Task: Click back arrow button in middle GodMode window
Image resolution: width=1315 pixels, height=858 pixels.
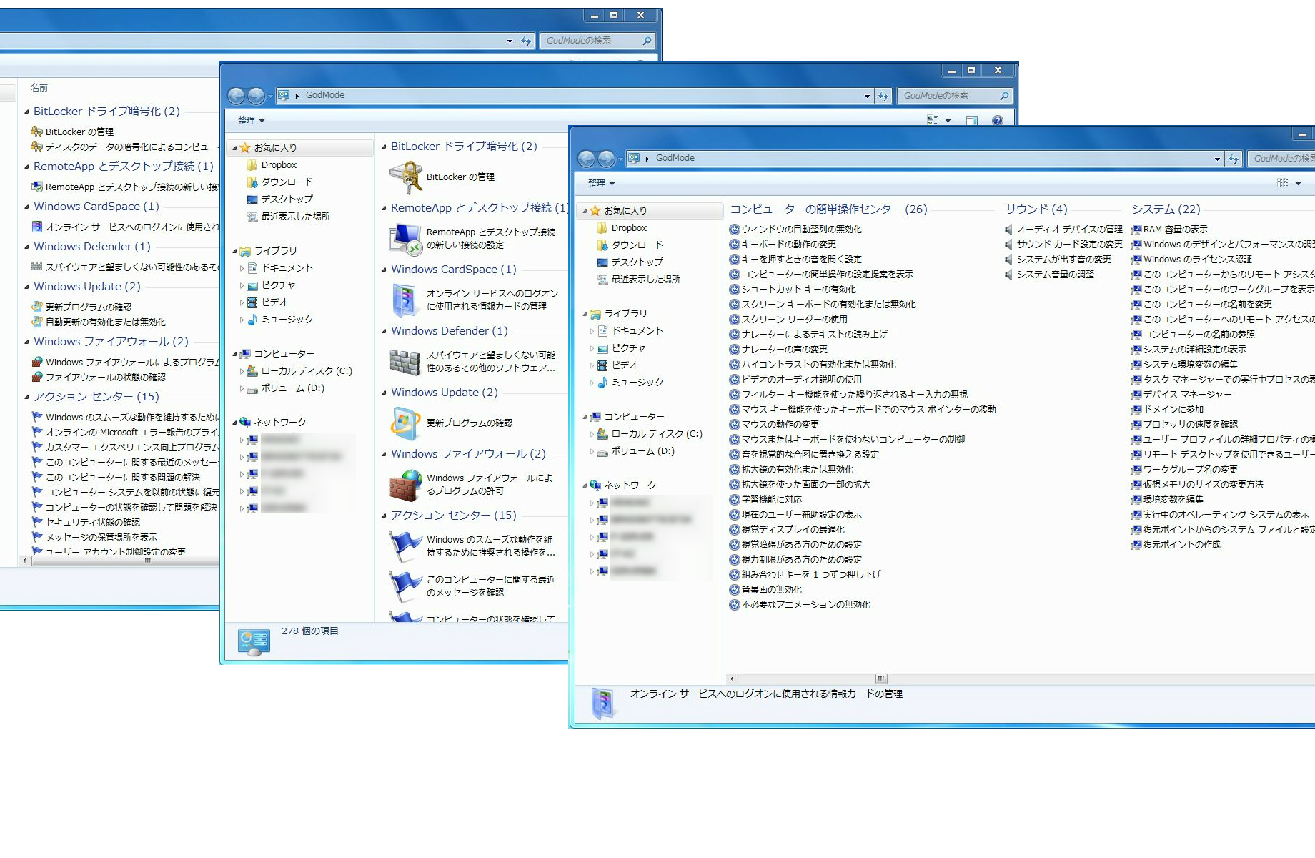Action: 236,95
